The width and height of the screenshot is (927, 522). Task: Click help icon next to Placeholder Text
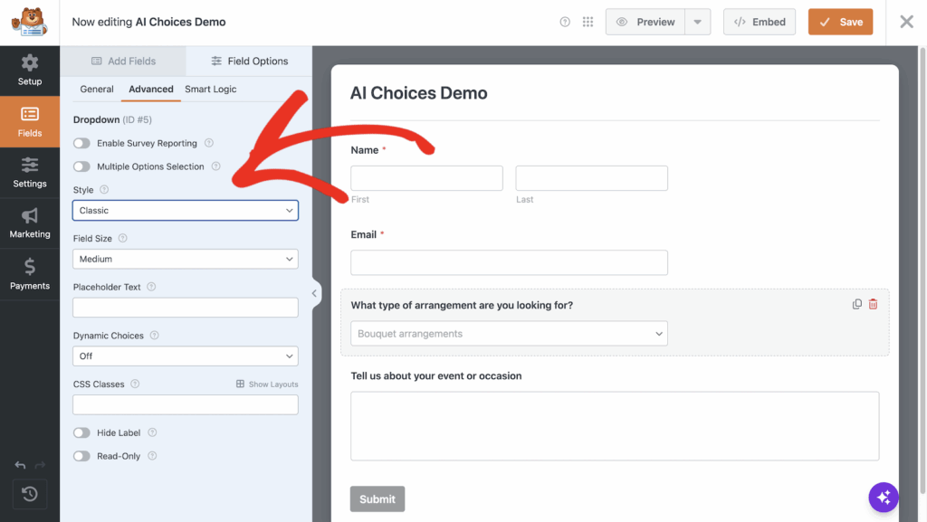(x=151, y=287)
